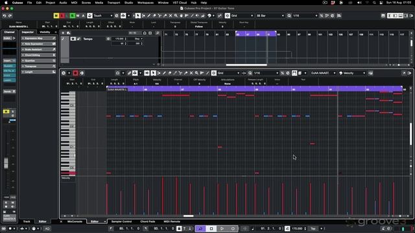415x233 pixels.
Task: Click the Redo arrow in main toolbar
Action: 10,16
